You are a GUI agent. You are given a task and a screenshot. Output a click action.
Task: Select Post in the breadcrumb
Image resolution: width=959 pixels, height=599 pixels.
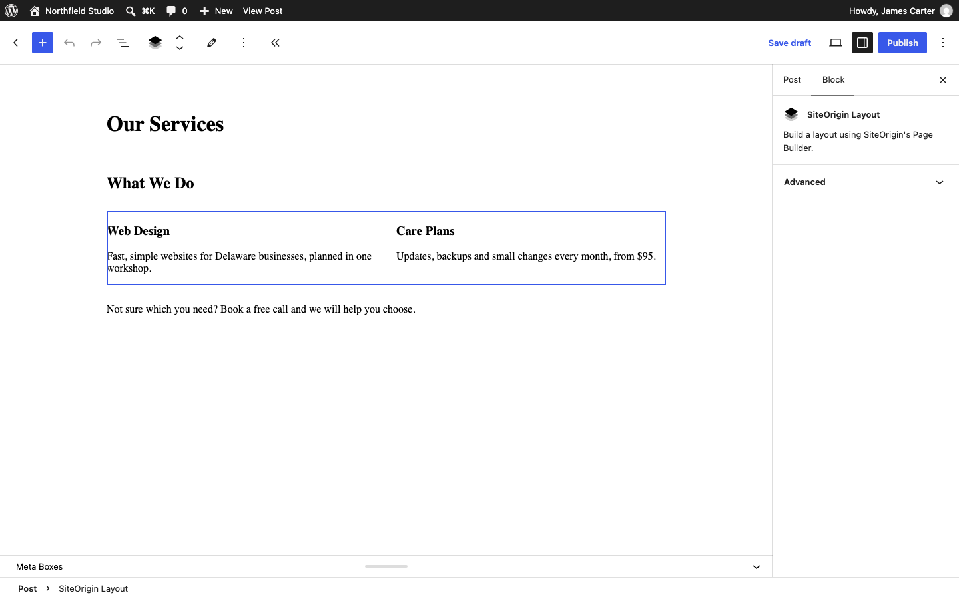[27, 588]
